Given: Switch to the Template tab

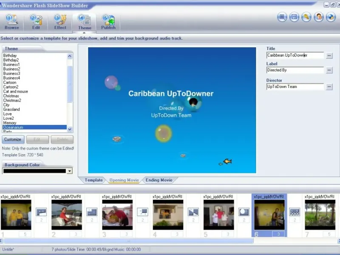Looking at the screenshot, I should [93, 180].
